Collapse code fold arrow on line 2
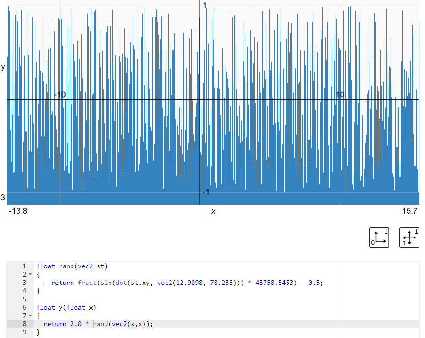Viewport: 425px width, 338px height. click(30, 275)
